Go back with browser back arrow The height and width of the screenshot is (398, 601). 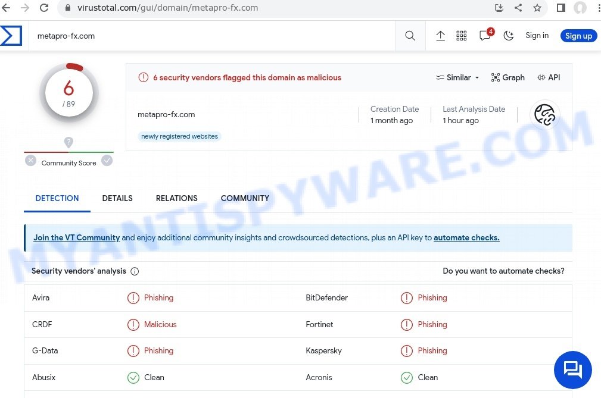tap(7, 8)
